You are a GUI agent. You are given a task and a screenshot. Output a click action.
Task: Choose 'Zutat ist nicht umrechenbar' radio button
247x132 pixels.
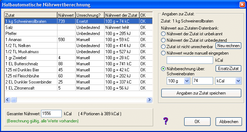[x=164, y=47]
